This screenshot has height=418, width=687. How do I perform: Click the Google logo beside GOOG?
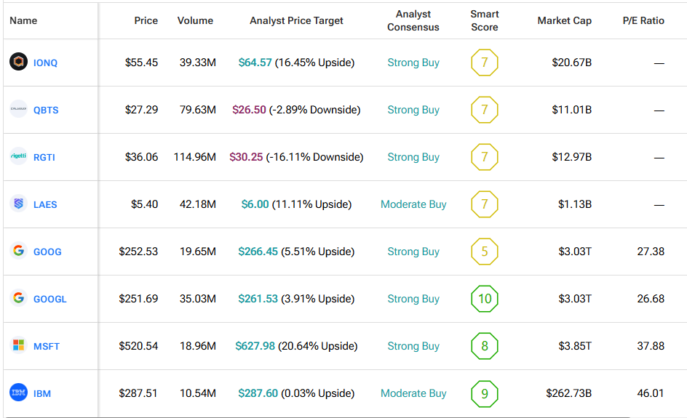pyautogui.click(x=18, y=252)
